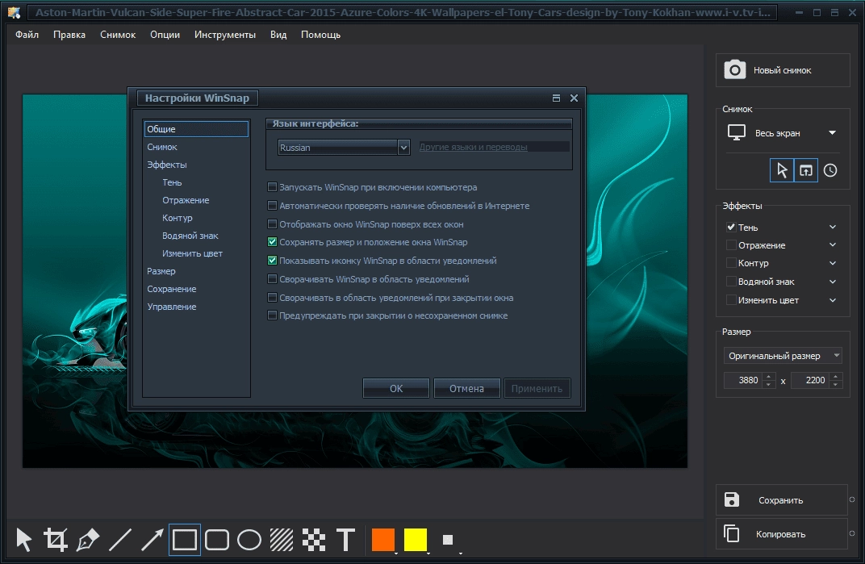This screenshot has width=865, height=564.
Task: Select the pointer arrow tool in bottom toolbar
Action: pos(23,539)
